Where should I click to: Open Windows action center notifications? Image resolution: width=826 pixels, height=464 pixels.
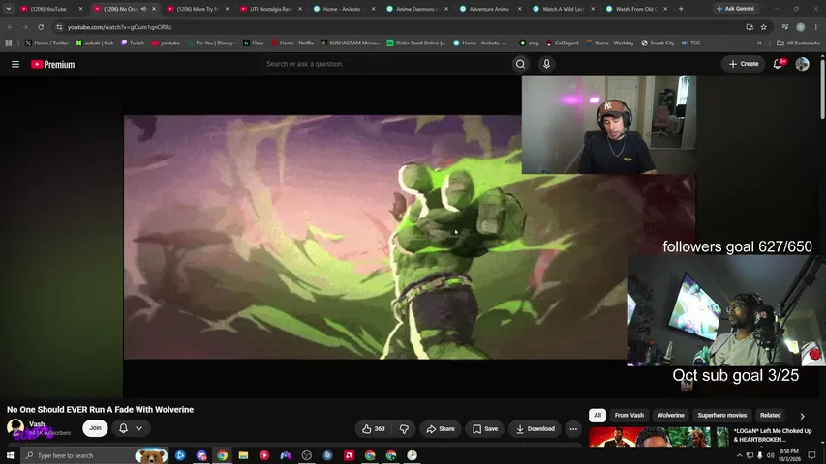[811, 455]
